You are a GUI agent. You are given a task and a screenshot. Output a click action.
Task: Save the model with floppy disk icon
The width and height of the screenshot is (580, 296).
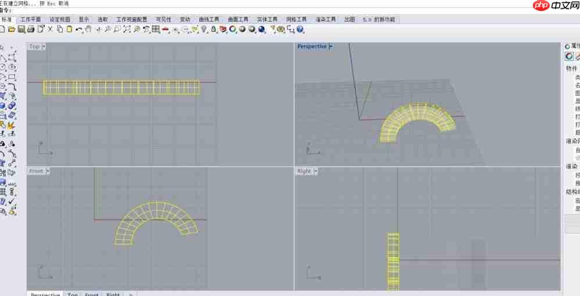[22, 29]
